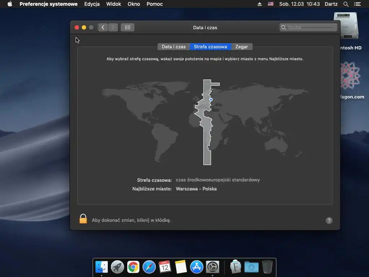Image resolution: width=369 pixels, height=277 pixels.
Task: Click the date and time in menu bar
Action: (x=299, y=4)
